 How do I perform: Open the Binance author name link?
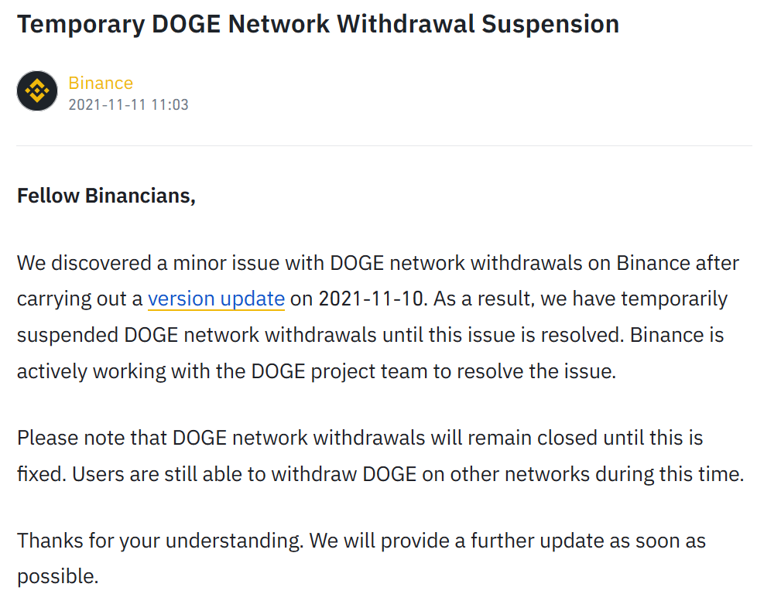click(101, 84)
